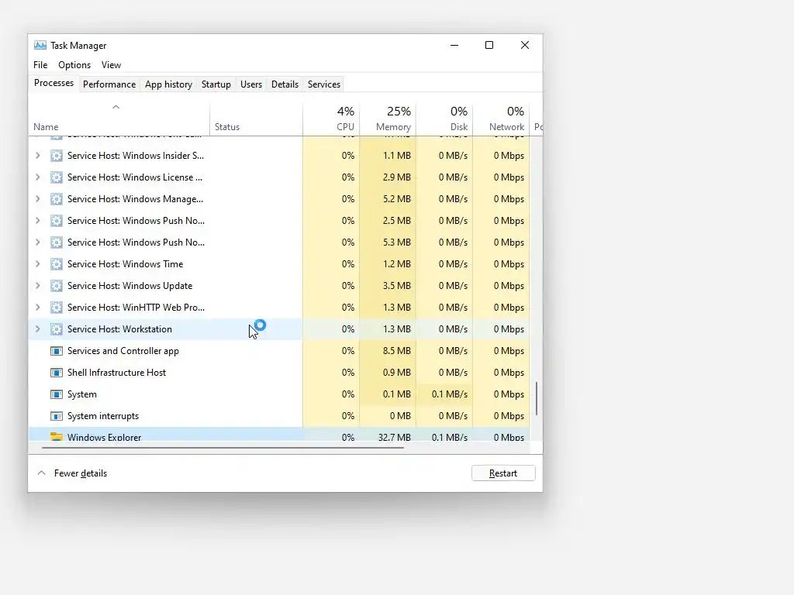
Task: Select the System interrupts row
Action: pos(279,416)
